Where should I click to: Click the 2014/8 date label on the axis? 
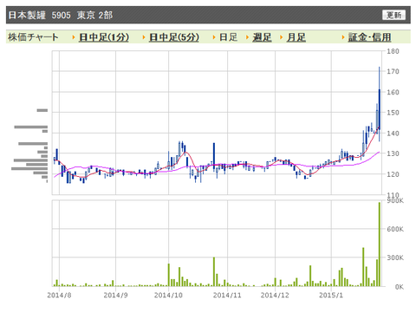pyautogui.click(x=59, y=295)
